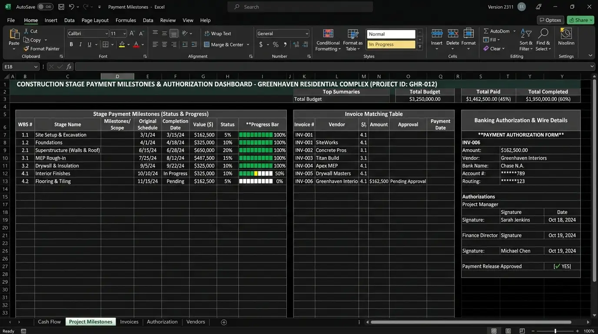Expand the Merge & Center dropdown arrow
598x334 pixels.
248,44
